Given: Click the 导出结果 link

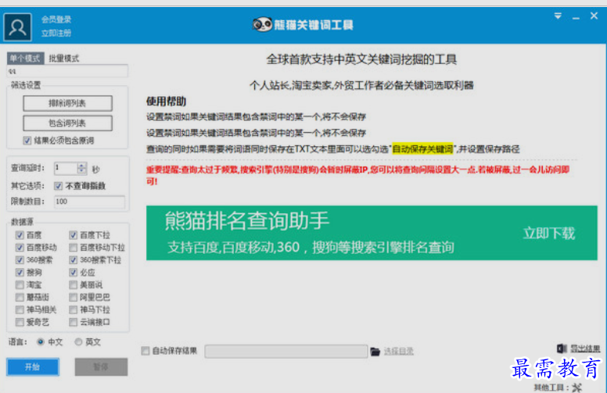Looking at the screenshot, I should pos(585,348).
